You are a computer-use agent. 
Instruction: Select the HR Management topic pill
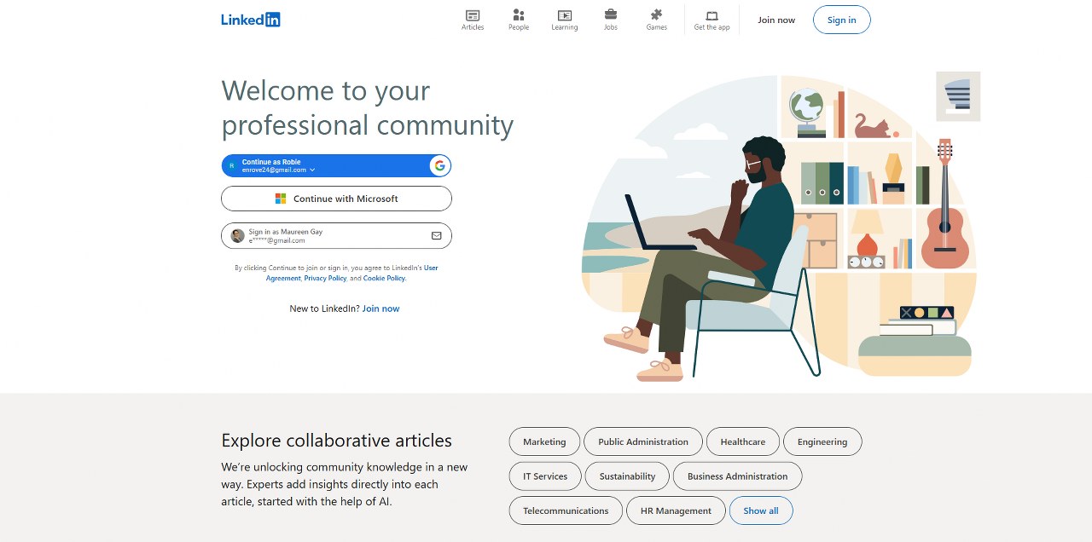(x=676, y=510)
